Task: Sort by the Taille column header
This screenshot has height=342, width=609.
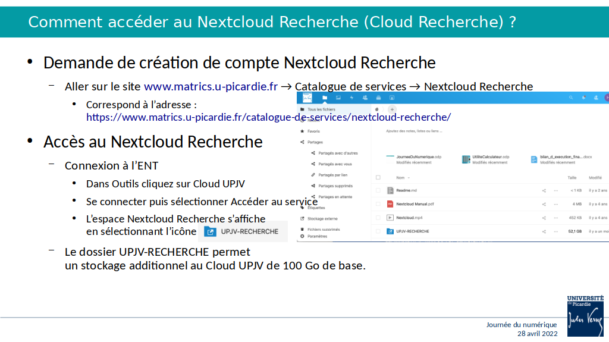Action: point(572,178)
